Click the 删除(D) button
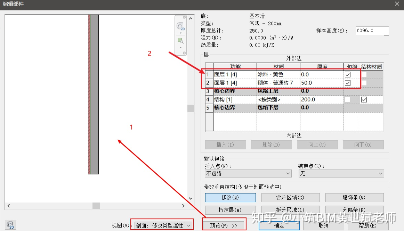404x231 pixels. coord(271,145)
